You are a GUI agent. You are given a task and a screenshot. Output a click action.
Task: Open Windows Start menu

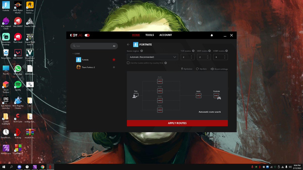(4, 167)
